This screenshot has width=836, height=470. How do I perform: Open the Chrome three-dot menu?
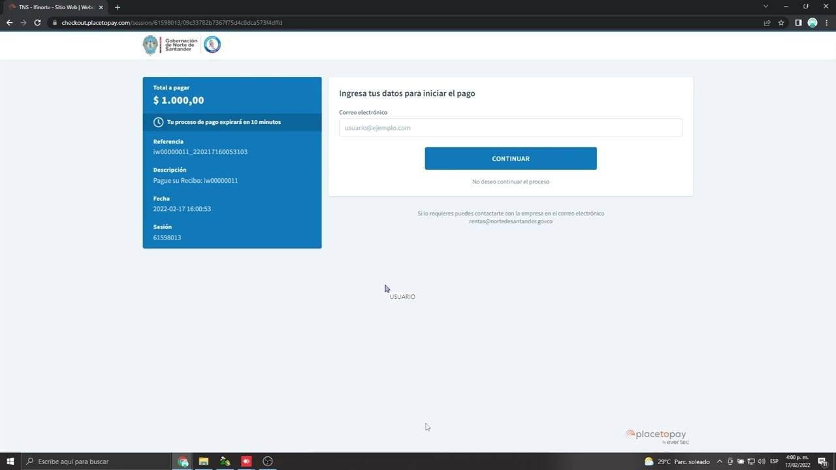[827, 22]
